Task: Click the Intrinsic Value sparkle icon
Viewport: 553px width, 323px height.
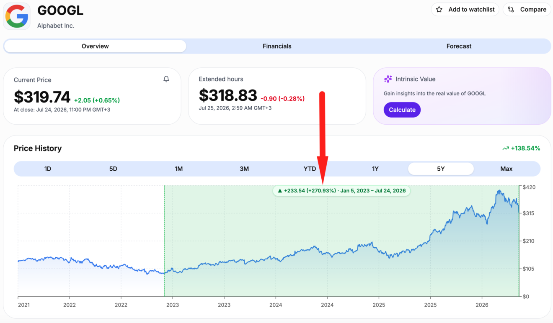Action: 388,79
